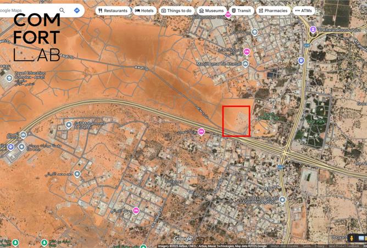Filter by Pharmacies
Viewport: 367px width, 248px height.
pyautogui.click(x=273, y=10)
